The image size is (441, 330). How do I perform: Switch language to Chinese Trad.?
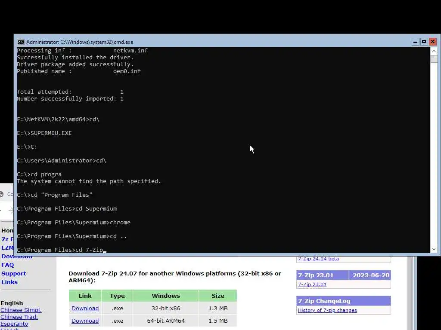click(19, 317)
